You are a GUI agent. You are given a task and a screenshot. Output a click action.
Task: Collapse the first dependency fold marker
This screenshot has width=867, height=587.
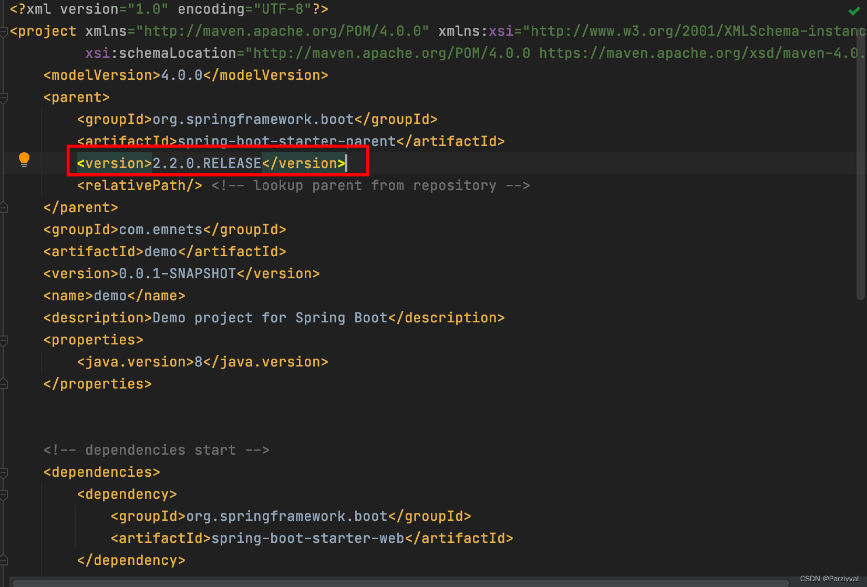[x=4, y=495]
